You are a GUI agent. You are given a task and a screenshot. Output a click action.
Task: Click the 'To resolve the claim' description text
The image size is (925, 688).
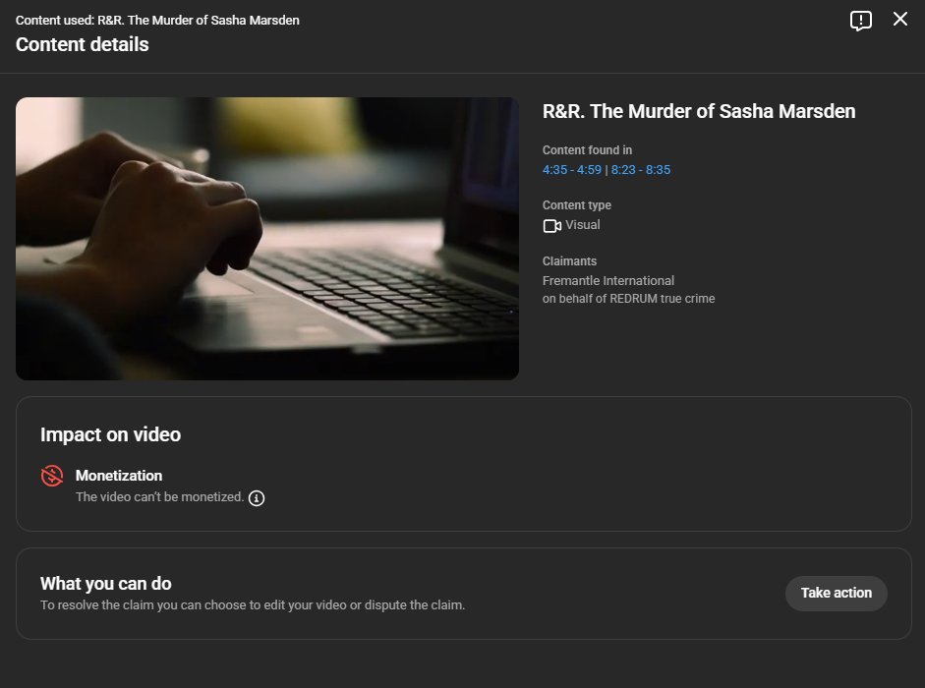253,604
